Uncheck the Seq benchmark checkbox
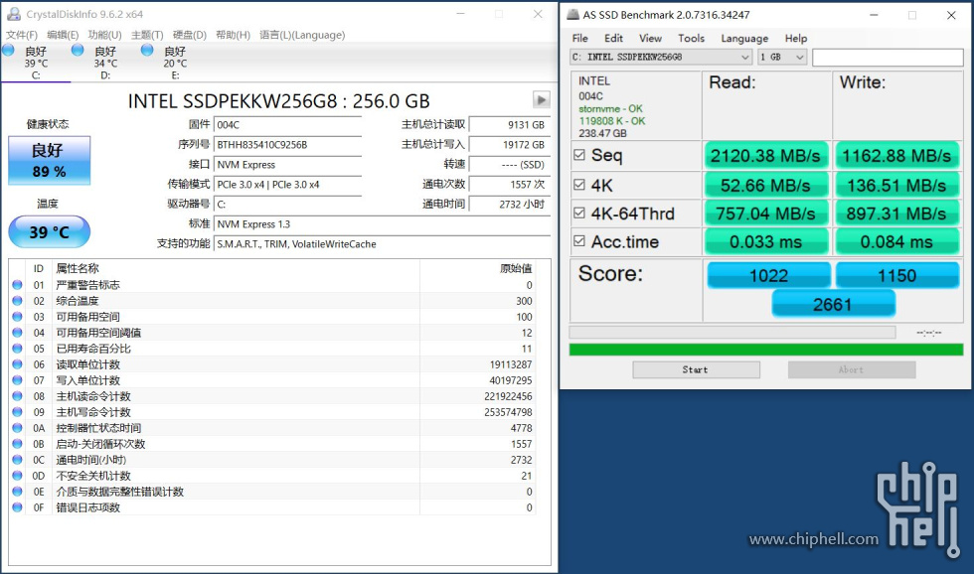This screenshot has width=974, height=574. click(579, 155)
